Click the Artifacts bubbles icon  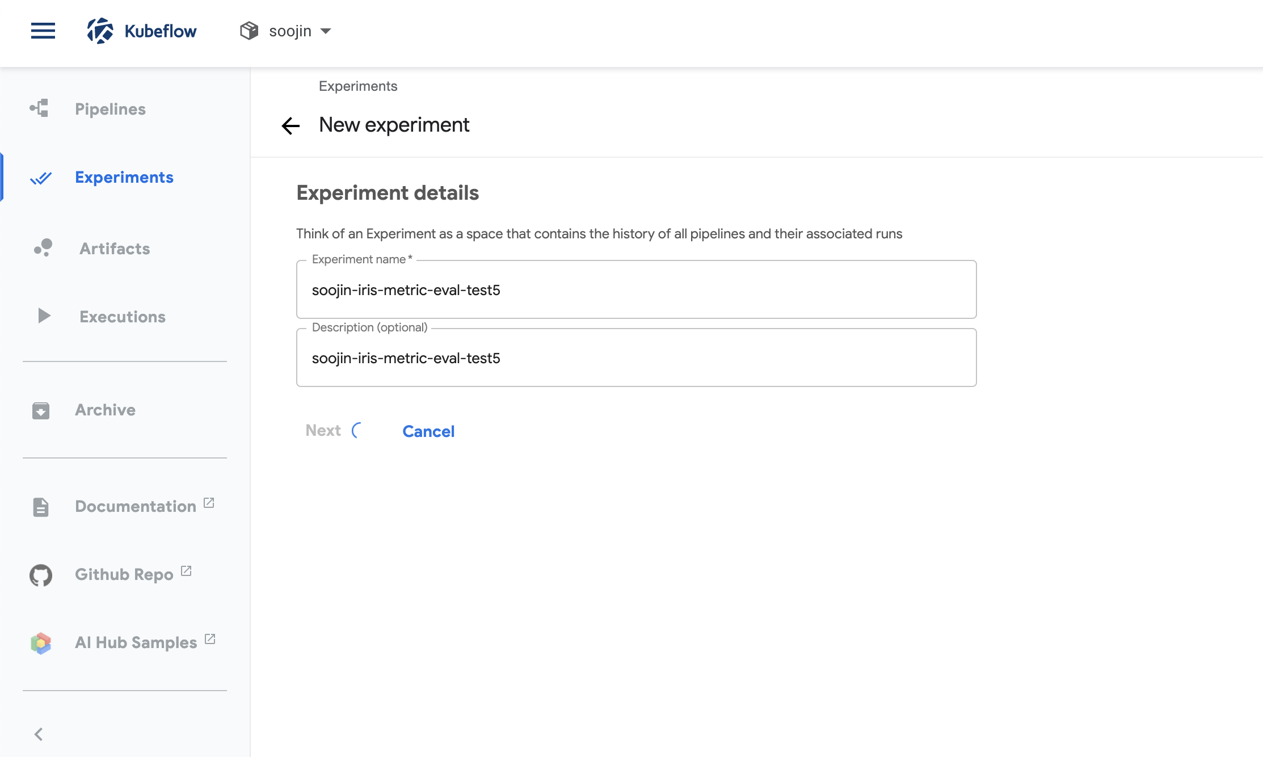[x=43, y=248]
